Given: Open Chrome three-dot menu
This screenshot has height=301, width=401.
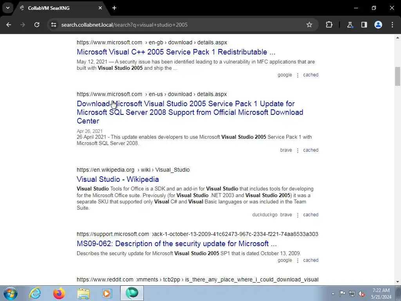Looking at the screenshot, I should 392,25.
